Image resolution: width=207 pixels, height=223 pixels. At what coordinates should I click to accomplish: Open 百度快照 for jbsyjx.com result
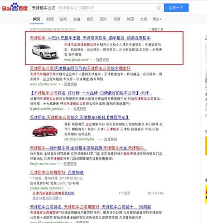click(x=102, y=60)
